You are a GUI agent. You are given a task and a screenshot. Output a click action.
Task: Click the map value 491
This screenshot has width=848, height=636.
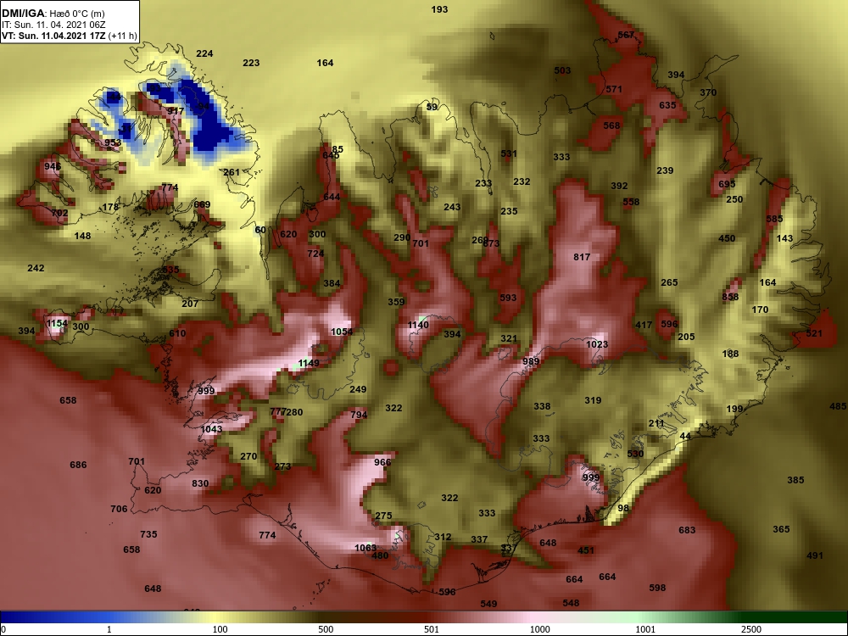coord(814,555)
